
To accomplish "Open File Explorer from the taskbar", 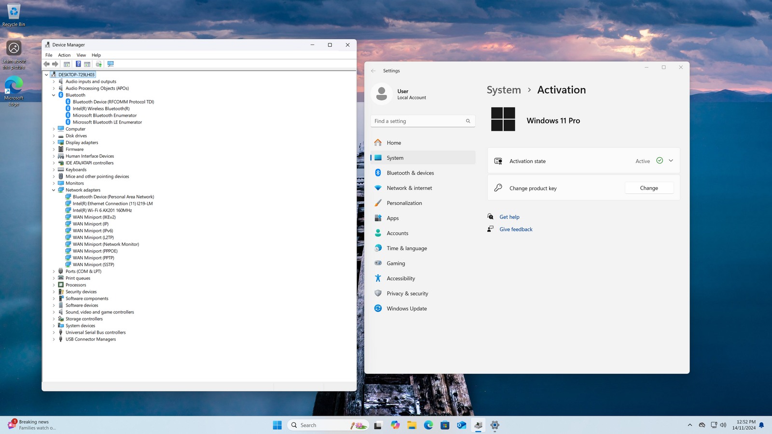I will click(x=412, y=425).
